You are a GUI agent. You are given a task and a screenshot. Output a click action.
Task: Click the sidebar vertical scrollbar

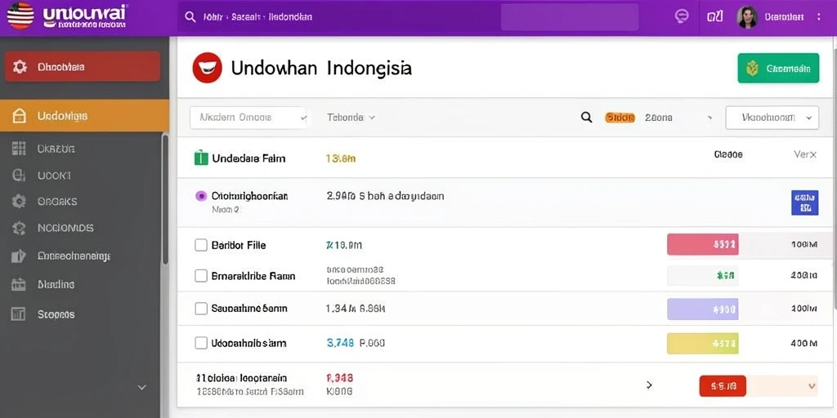point(165,199)
